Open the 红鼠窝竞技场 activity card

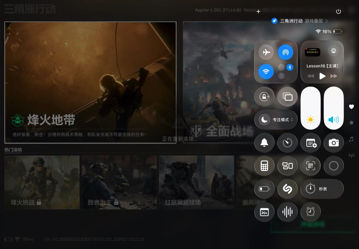[x=197, y=183]
